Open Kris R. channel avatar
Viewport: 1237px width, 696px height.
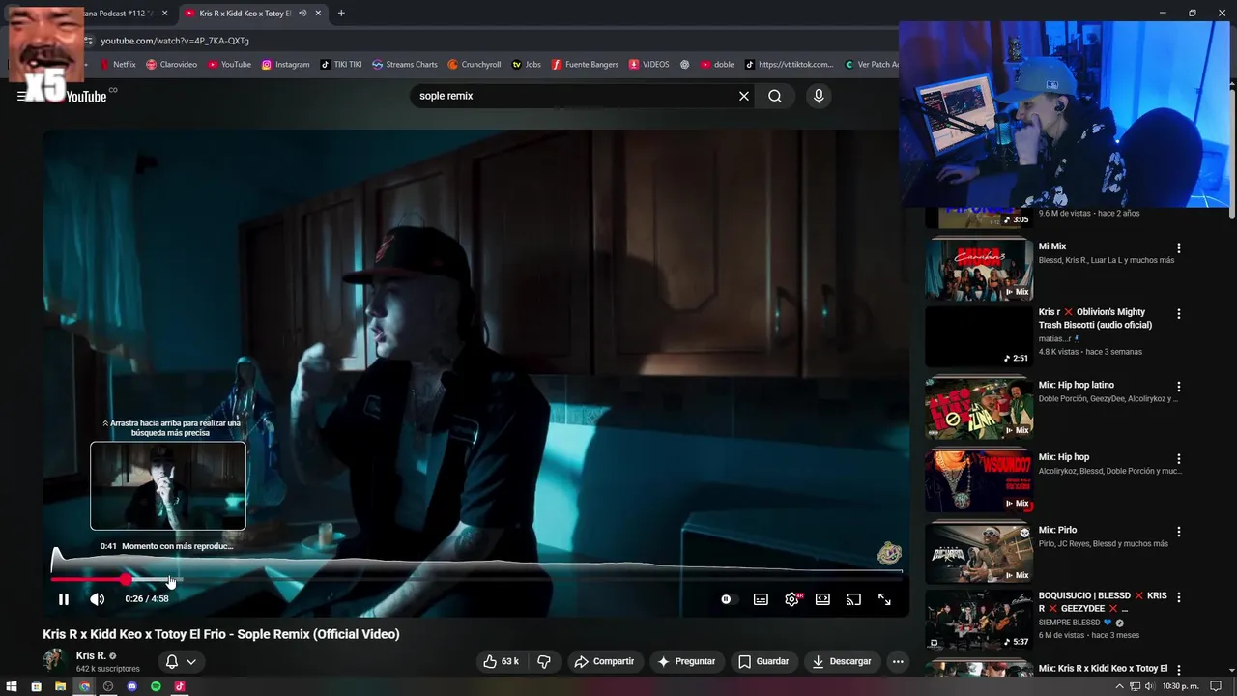pos(55,660)
